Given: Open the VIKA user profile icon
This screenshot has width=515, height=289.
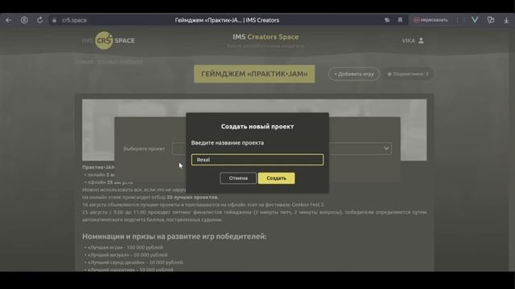Looking at the screenshot, I should click(421, 41).
